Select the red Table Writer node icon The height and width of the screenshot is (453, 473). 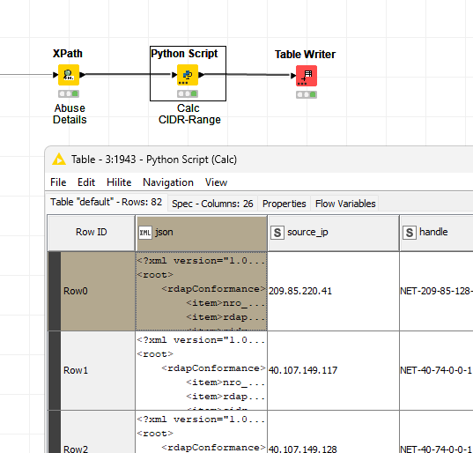click(x=307, y=76)
